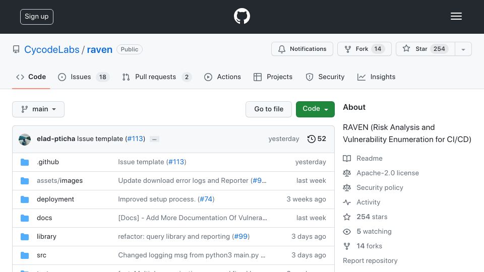Open the green Code dropdown
The width and height of the screenshot is (484, 272).
(315, 109)
